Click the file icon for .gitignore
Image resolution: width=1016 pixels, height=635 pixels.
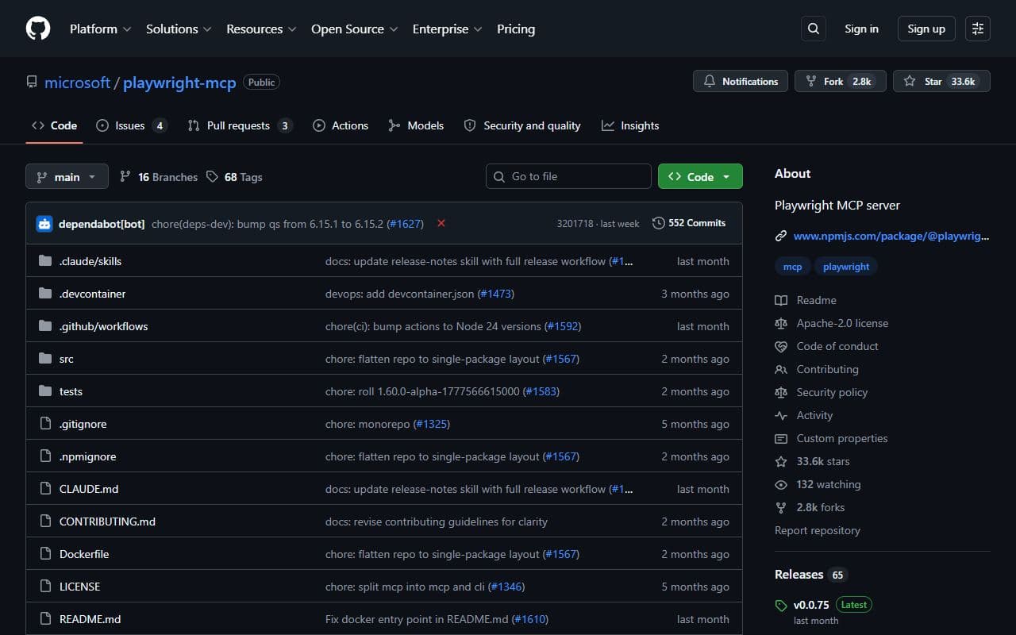(45, 424)
